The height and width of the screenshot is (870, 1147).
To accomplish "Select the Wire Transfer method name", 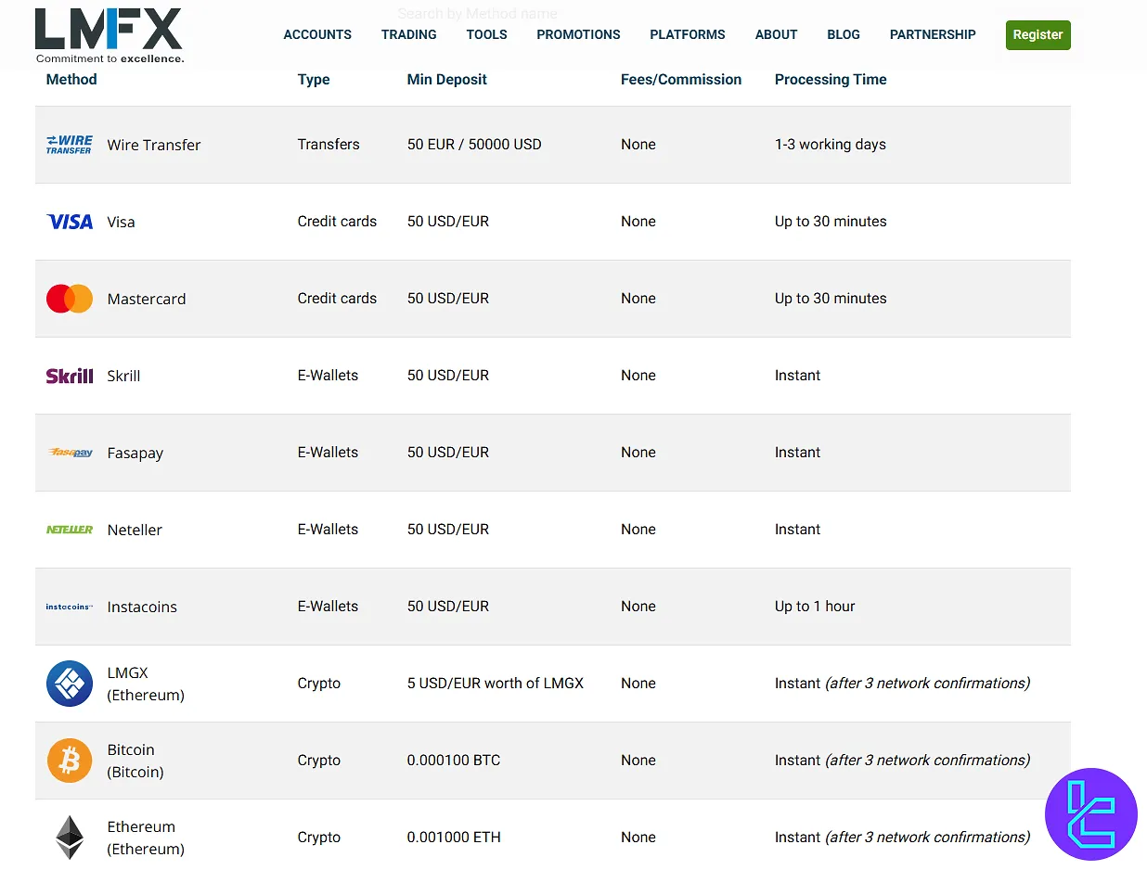I will (x=154, y=145).
